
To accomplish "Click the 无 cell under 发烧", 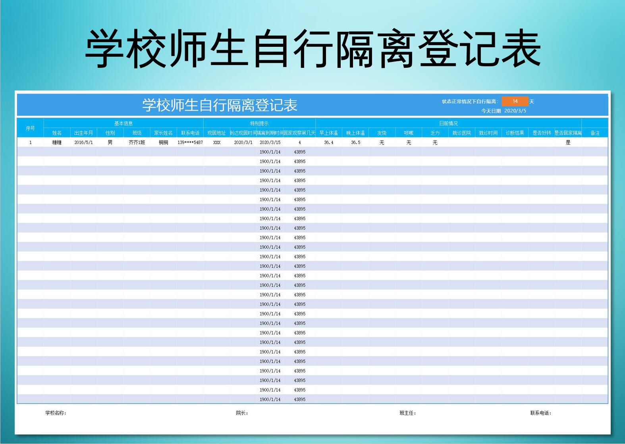I will tap(382, 142).
